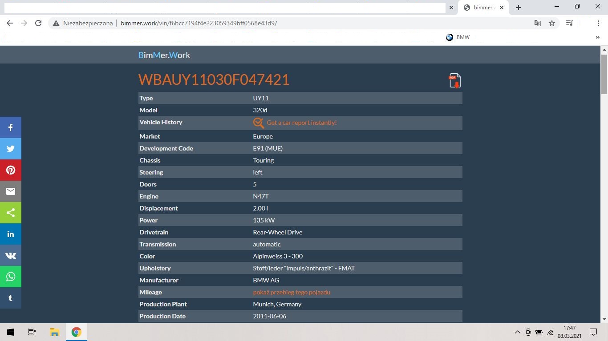Click the VIN heading WBAUY11030F047421
The width and height of the screenshot is (608, 341).
pyautogui.click(x=214, y=79)
